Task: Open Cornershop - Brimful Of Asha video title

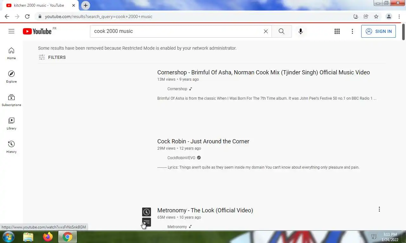Action: [264, 72]
